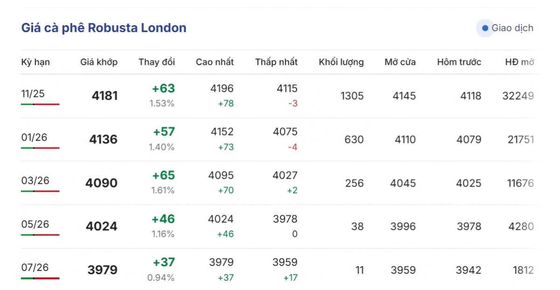Screen dimensions: 560x290
Task: Sort by the Giá khớp column header
Action: [x=99, y=62]
